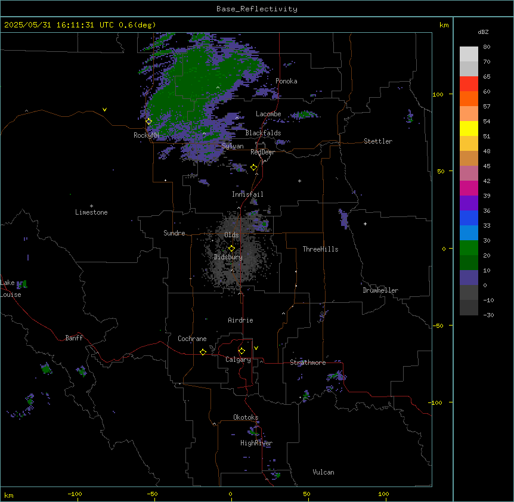514x502 pixels.
Task: Click the dBZ legend heading
Action: coord(483,32)
